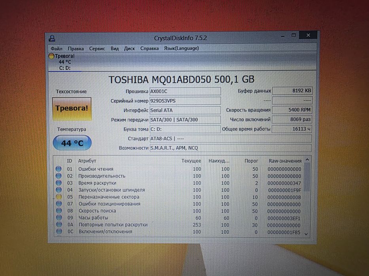Click the blue status icon for attribute 0C
The image size is (369, 276).
coord(59,231)
